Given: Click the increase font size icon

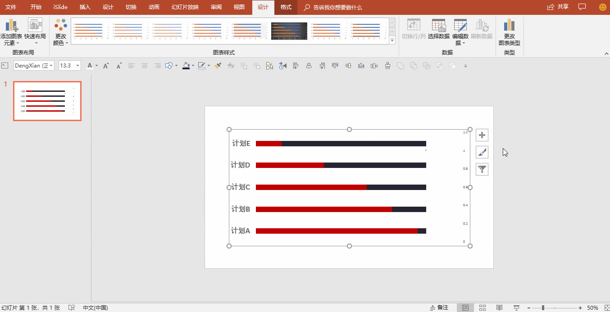Looking at the screenshot, I should point(106,66).
